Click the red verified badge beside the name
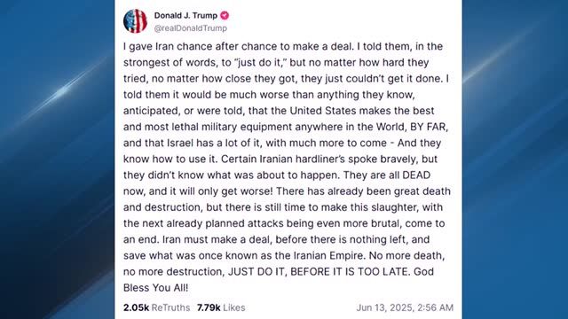Image resolution: width=568 pixels, height=319 pixels. [x=225, y=16]
